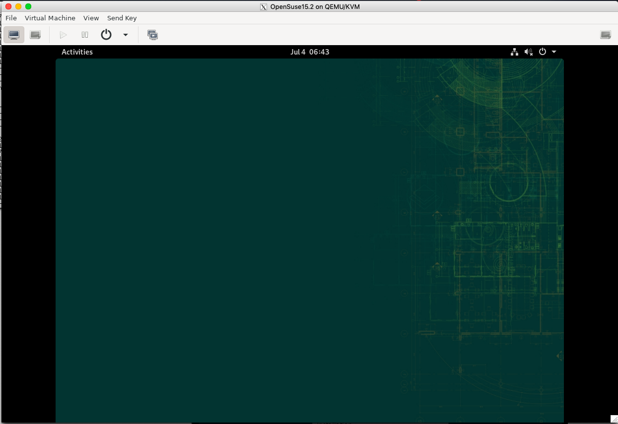618x424 pixels.
Task: Open the View menu
Action: 91,18
